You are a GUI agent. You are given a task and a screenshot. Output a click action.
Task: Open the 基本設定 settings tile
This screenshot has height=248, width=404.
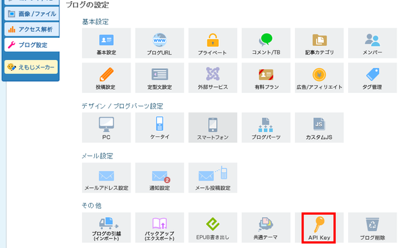point(106,43)
